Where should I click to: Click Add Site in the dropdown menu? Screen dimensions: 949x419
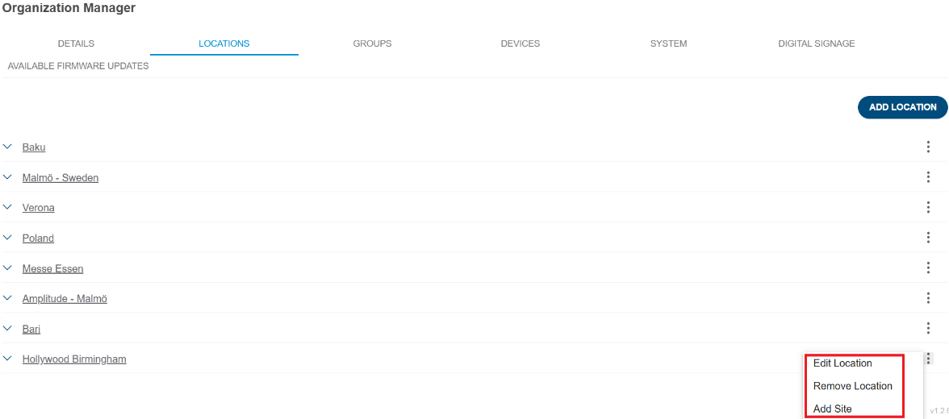(832, 409)
